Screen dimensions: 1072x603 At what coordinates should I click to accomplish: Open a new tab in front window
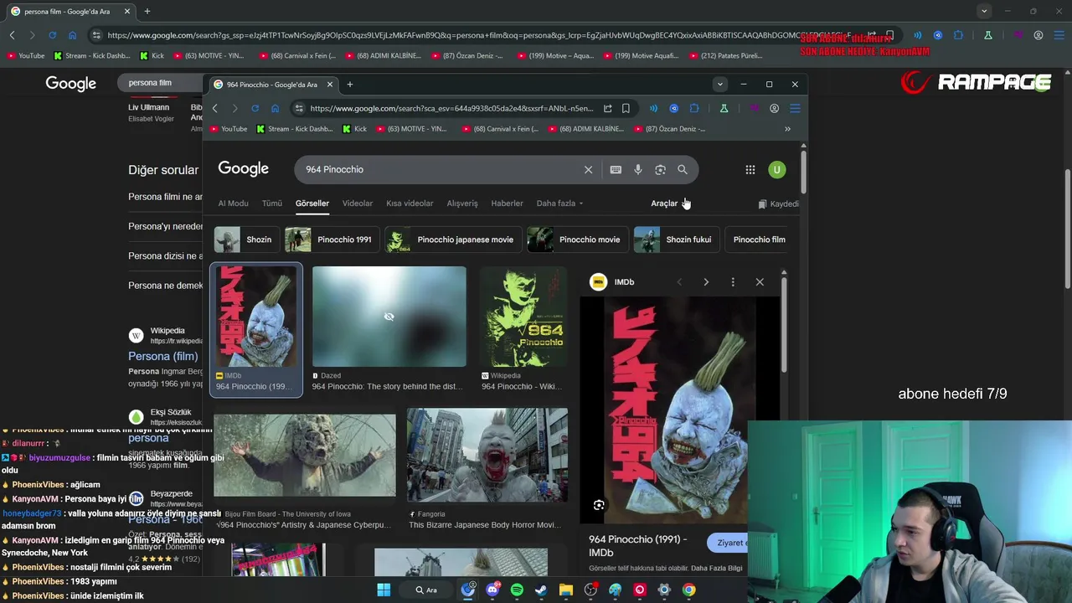click(350, 85)
